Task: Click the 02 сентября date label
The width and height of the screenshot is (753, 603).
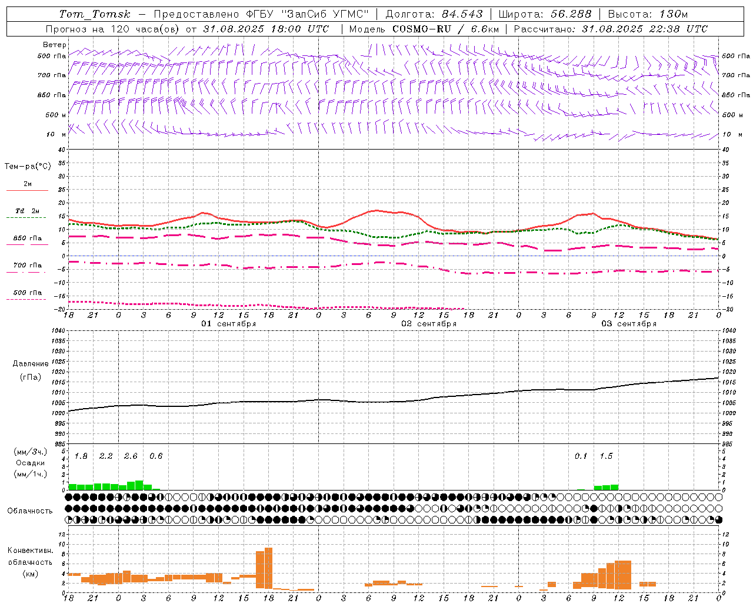Action: click(429, 324)
